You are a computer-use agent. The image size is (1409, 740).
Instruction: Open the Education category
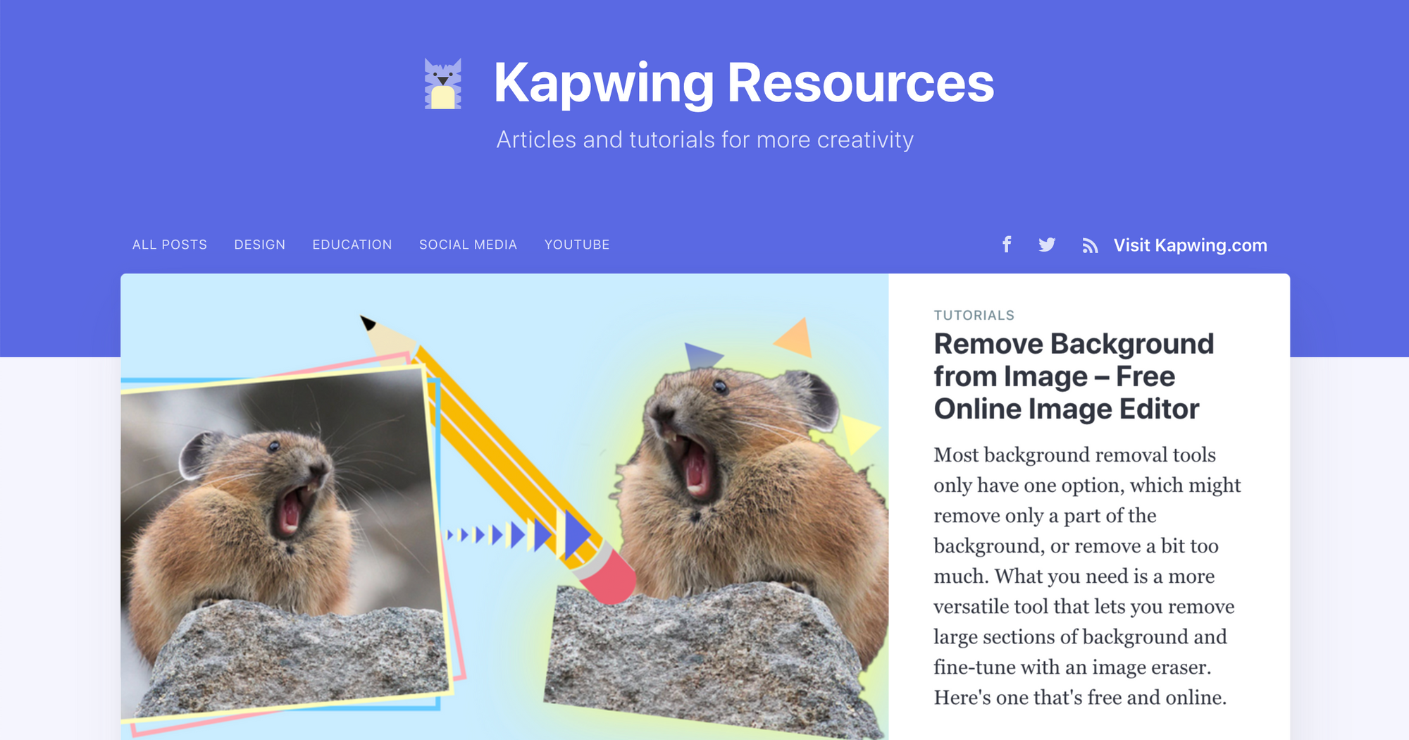pyautogui.click(x=352, y=245)
